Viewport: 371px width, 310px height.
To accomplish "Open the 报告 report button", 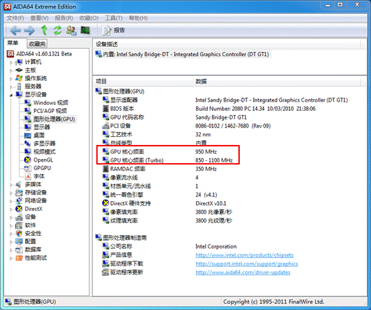I will (113, 30).
